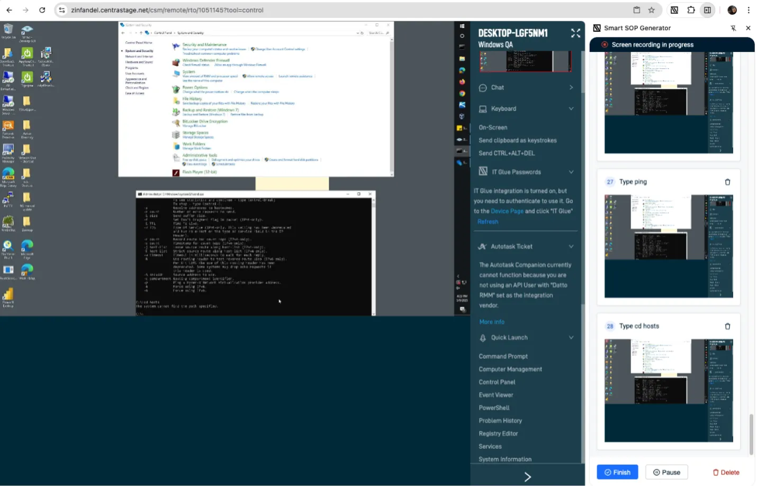
Task: Open Registry Editor from Quick Launch
Action: (x=498, y=433)
